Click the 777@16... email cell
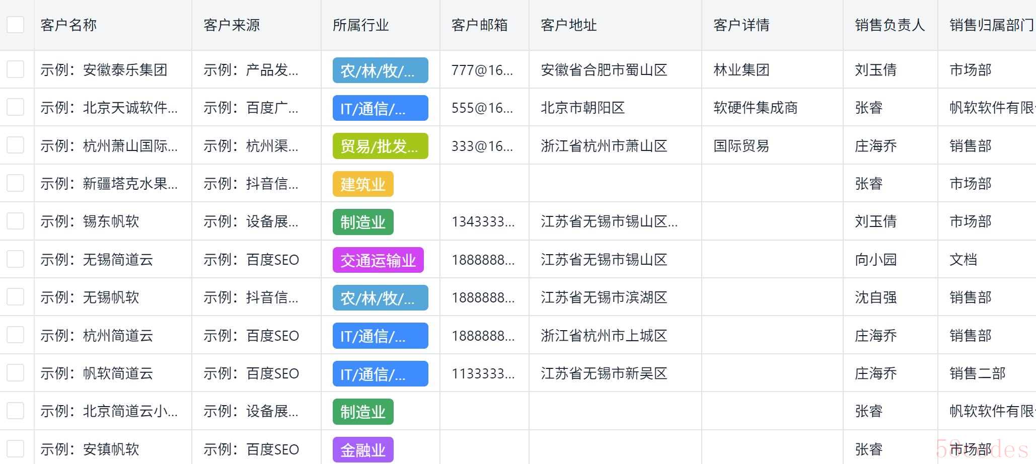Image resolution: width=1036 pixels, height=464 pixels. pyautogui.click(x=482, y=70)
